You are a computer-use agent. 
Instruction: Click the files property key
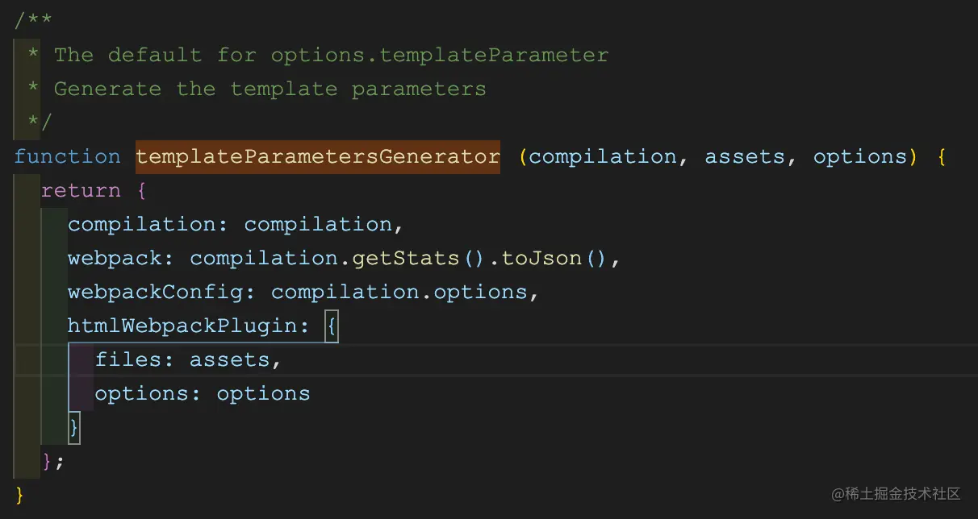[128, 359]
